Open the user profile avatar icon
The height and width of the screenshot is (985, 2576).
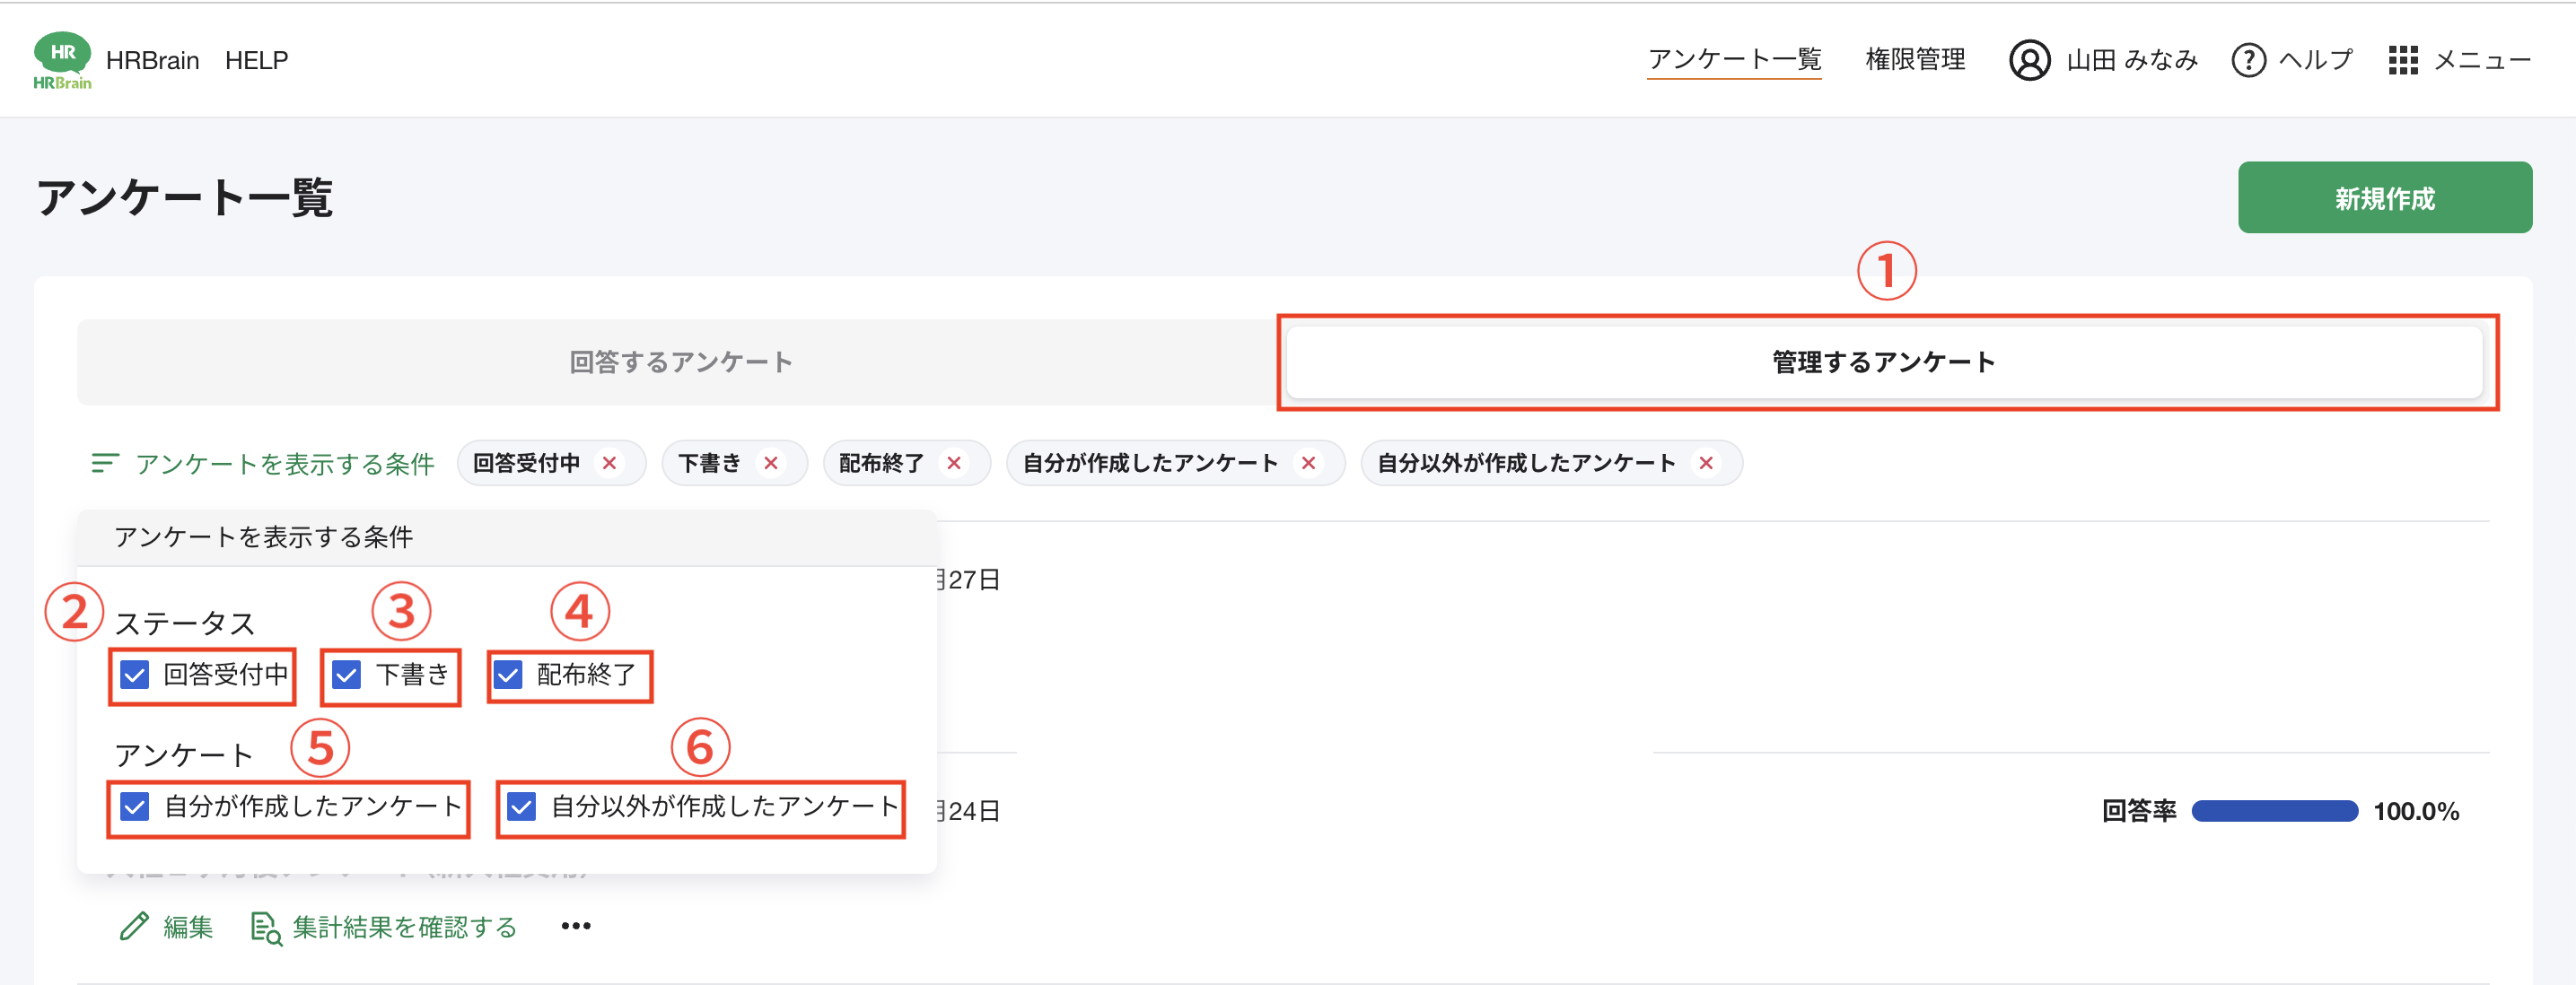pyautogui.click(x=2029, y=60)
